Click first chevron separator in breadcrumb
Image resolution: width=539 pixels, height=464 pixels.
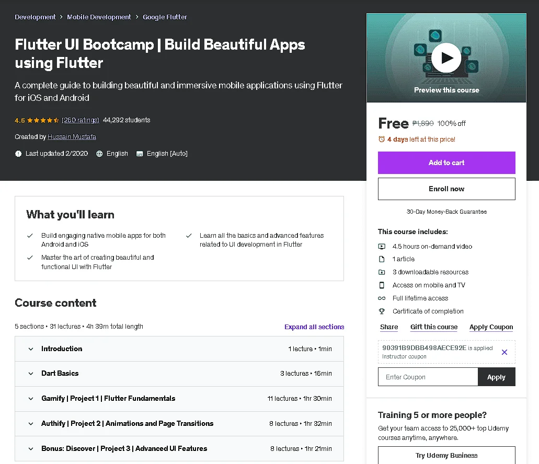click(61, 17)
